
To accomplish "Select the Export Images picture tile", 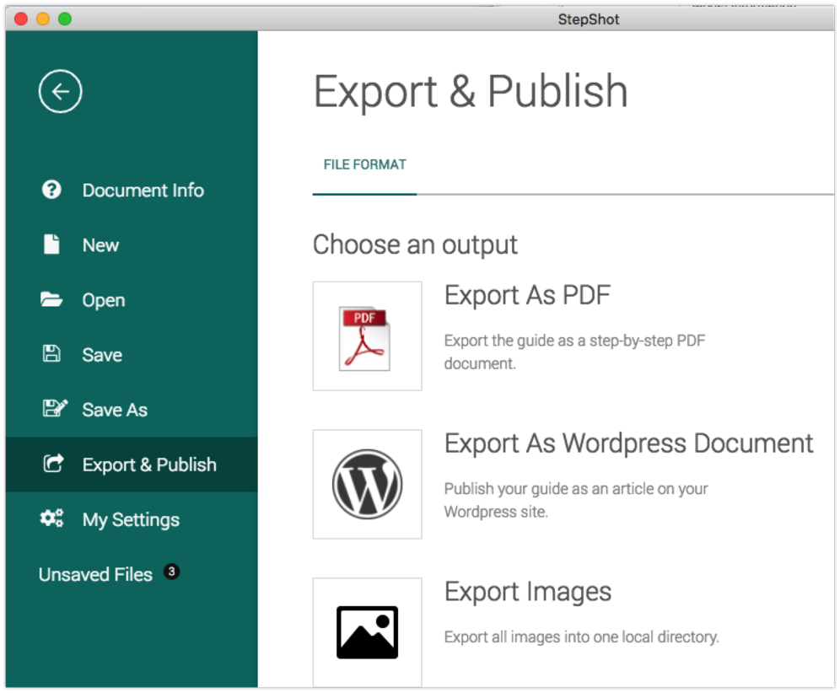I will click(x=367, y=632).
